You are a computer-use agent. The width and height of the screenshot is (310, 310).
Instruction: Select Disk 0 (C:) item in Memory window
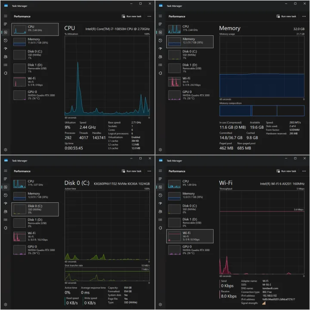click(190, 55)
